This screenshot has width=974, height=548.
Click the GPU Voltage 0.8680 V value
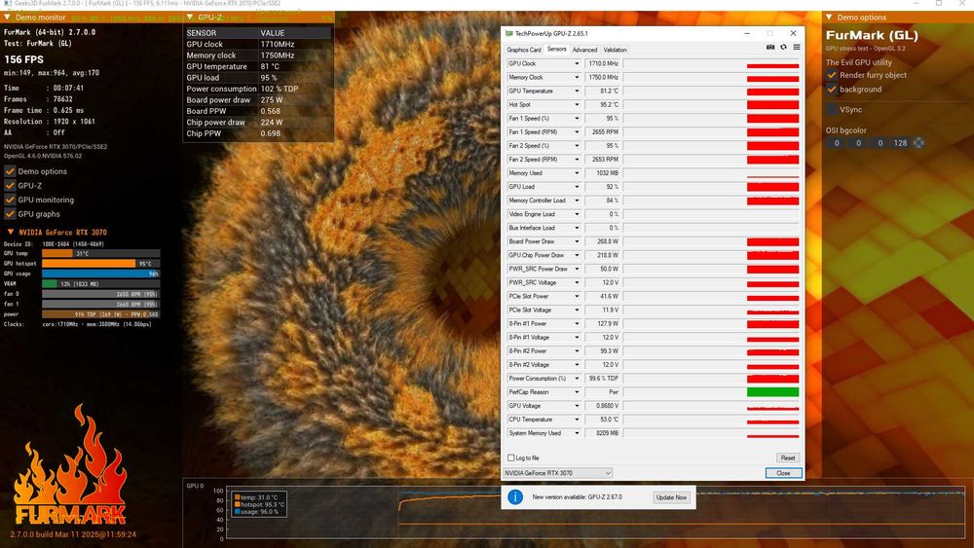tap(603, 406)
